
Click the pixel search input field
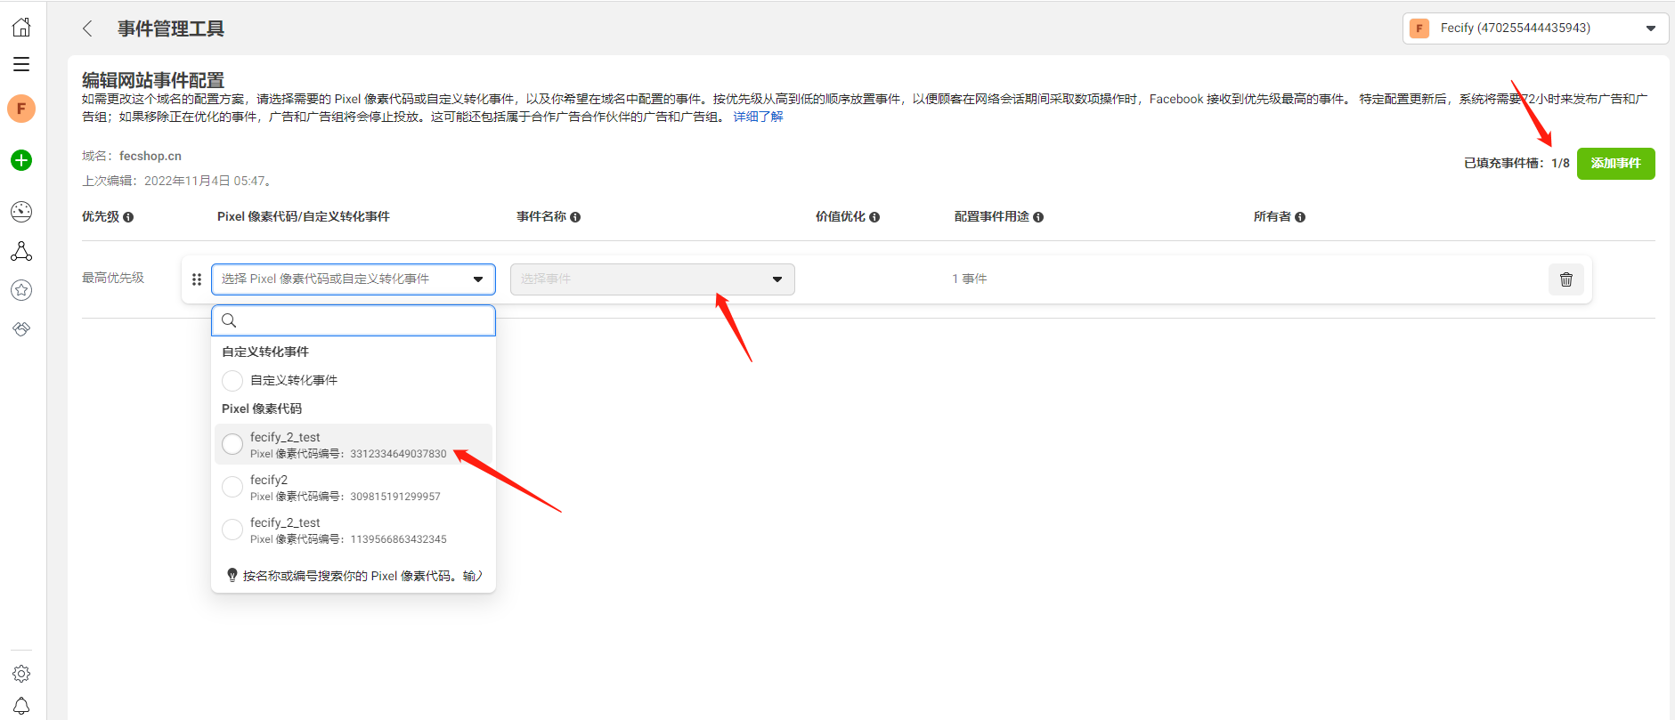tap(354, 320)
